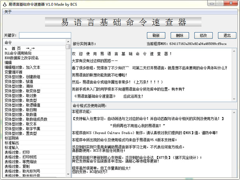The width and height of the screenshot is (240, 180).
Task: Click the command list scrollbar thumb
Action: pyautogui.click(x=68, y=47)
